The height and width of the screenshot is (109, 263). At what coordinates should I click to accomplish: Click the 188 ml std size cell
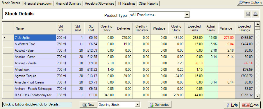[64, 95]
